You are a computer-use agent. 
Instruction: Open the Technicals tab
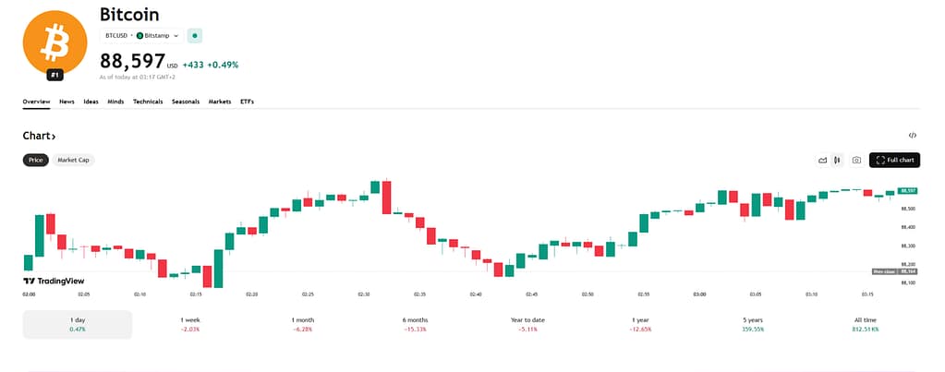(x=148, y=102)
